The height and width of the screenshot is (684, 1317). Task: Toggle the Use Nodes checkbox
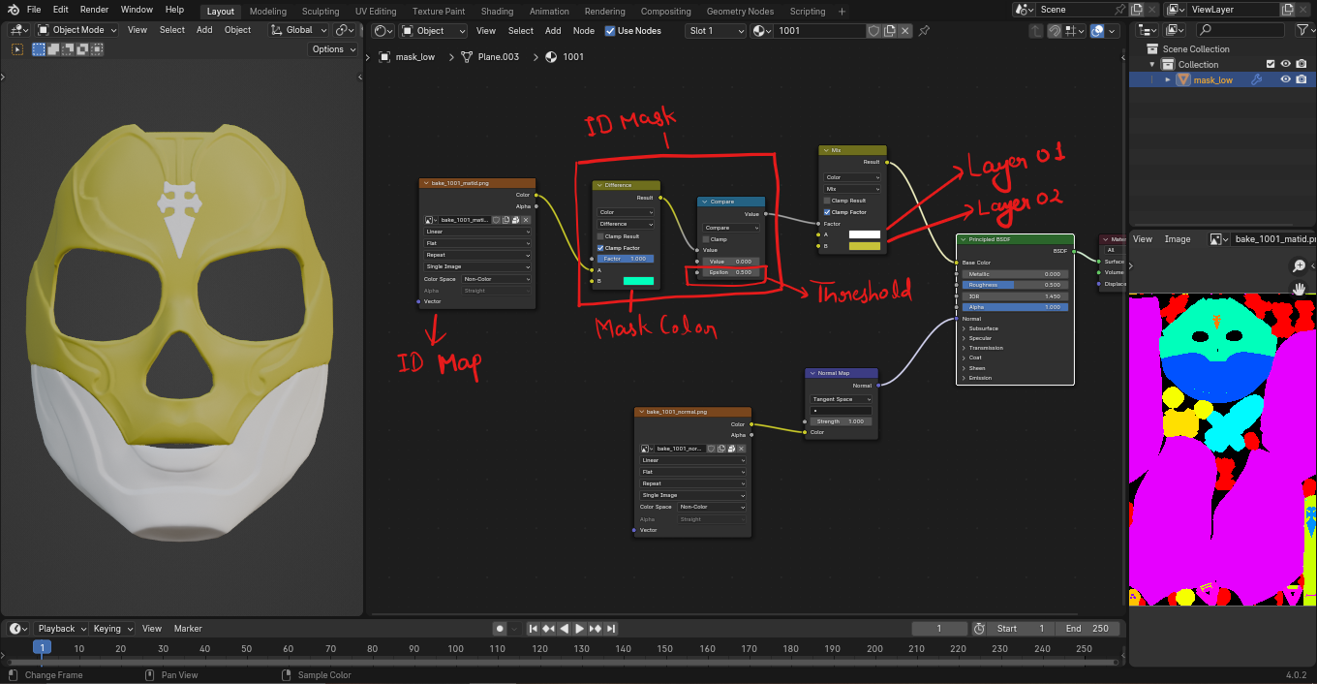pos(610,31)
